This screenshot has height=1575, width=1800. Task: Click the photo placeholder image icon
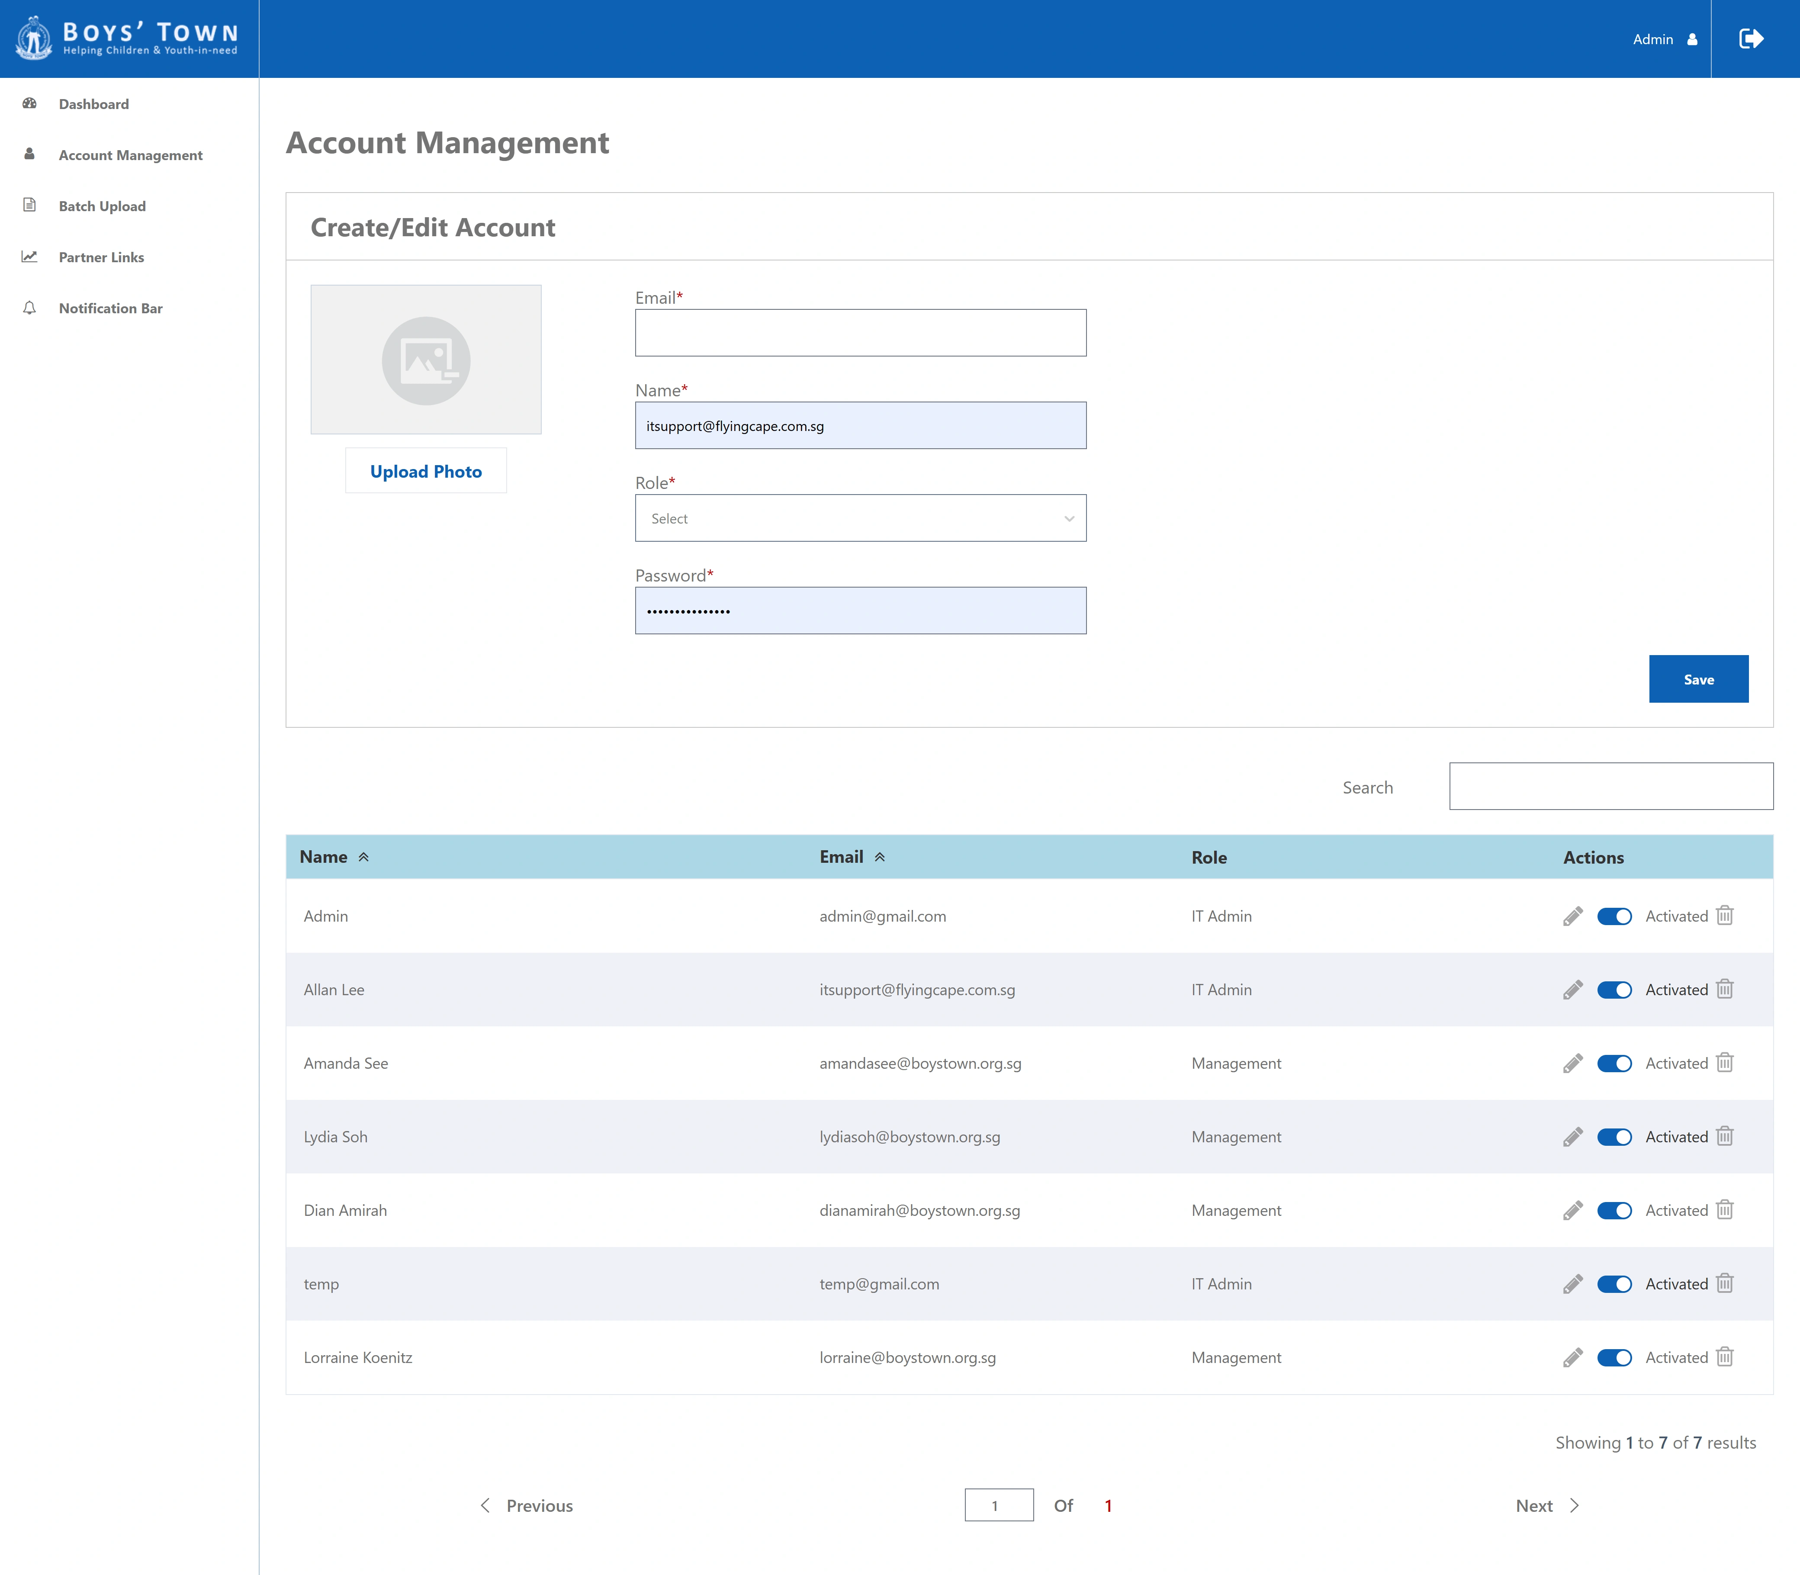(426, 360)
